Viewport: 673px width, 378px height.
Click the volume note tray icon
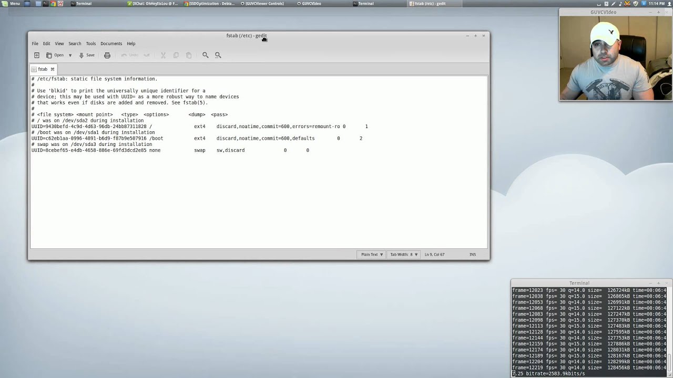tap(620, 4)
